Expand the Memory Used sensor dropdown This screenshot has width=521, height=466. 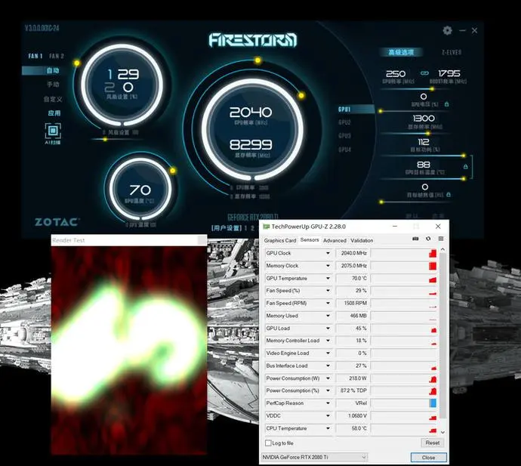pyautogui.click(x=328, y=316)
